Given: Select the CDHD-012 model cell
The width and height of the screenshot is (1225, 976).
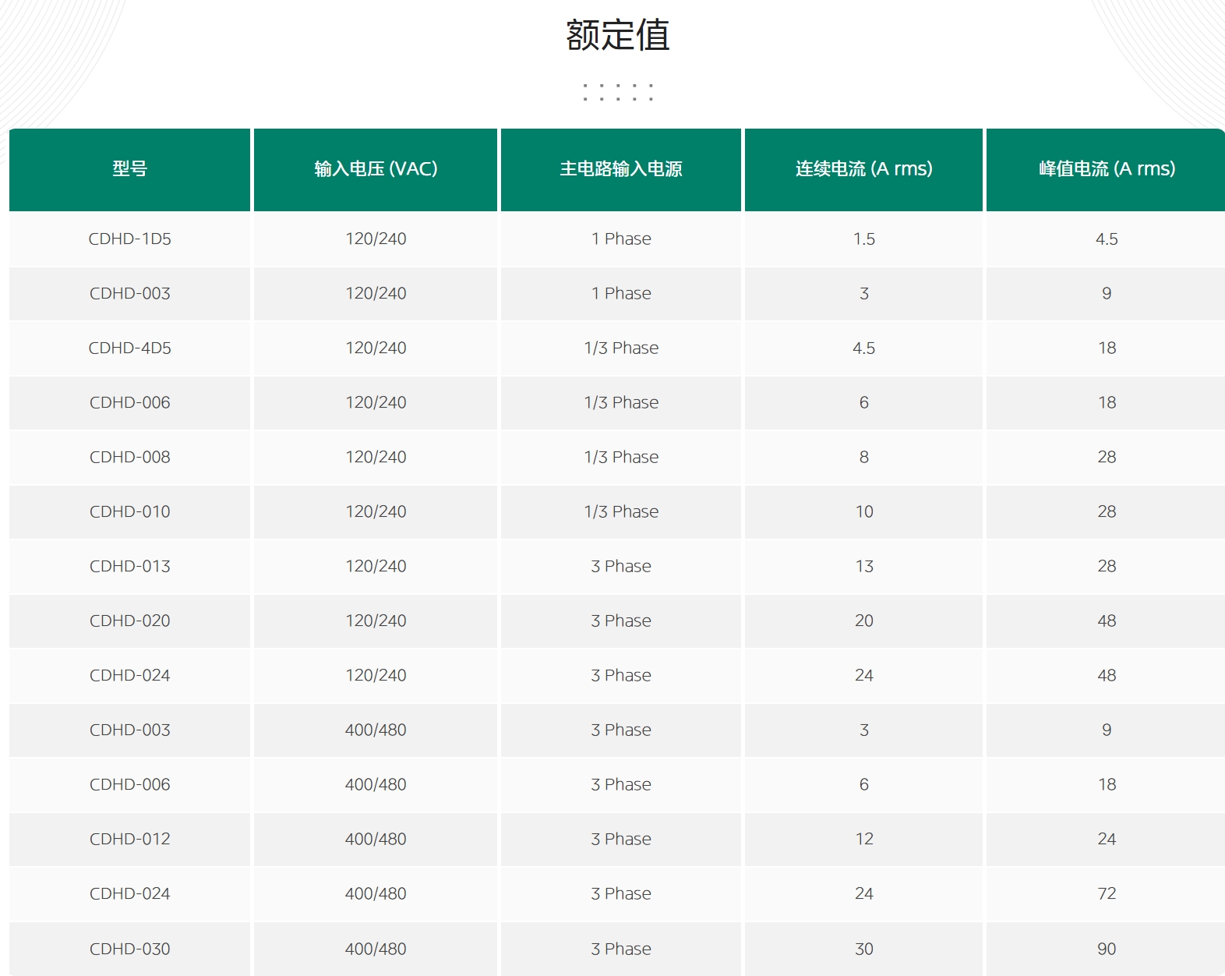Looking at the screenshot, I should coord(129,840).
